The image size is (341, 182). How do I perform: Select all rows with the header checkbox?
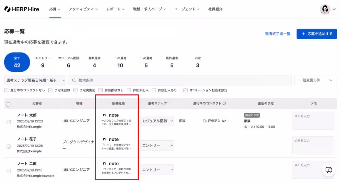8,104
